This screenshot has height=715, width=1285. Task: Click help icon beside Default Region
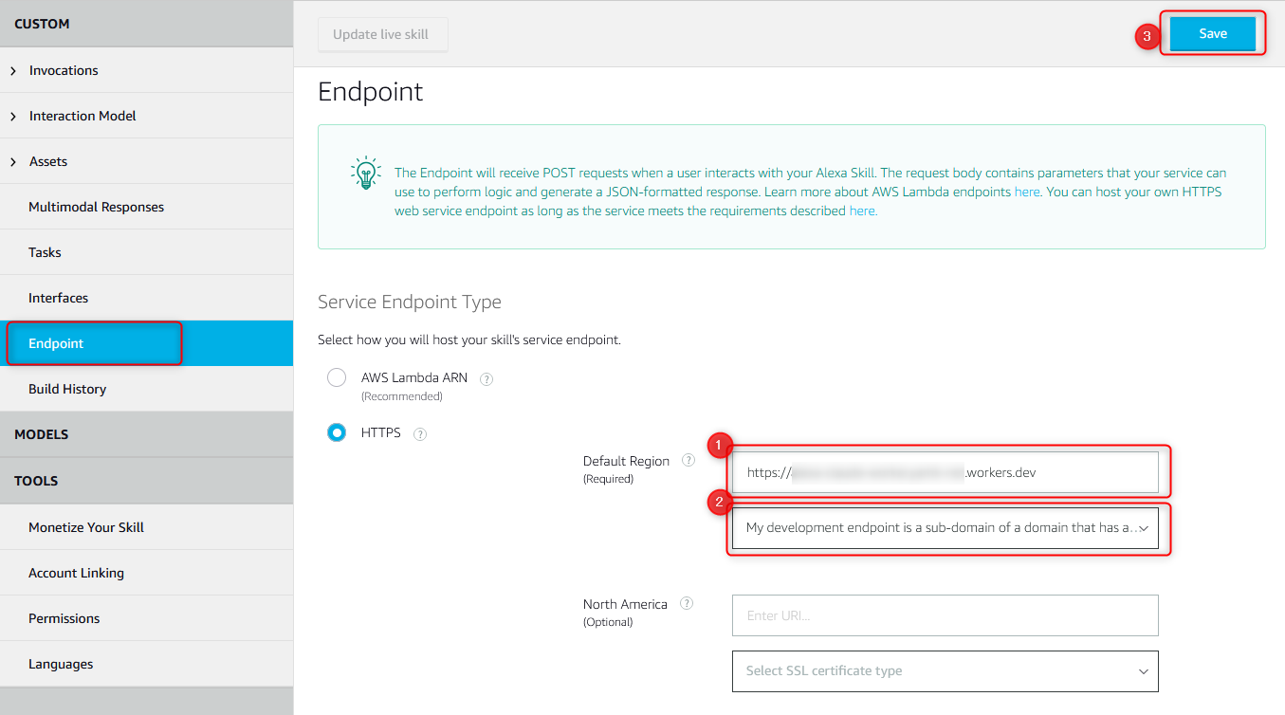[x=688, y=461]
